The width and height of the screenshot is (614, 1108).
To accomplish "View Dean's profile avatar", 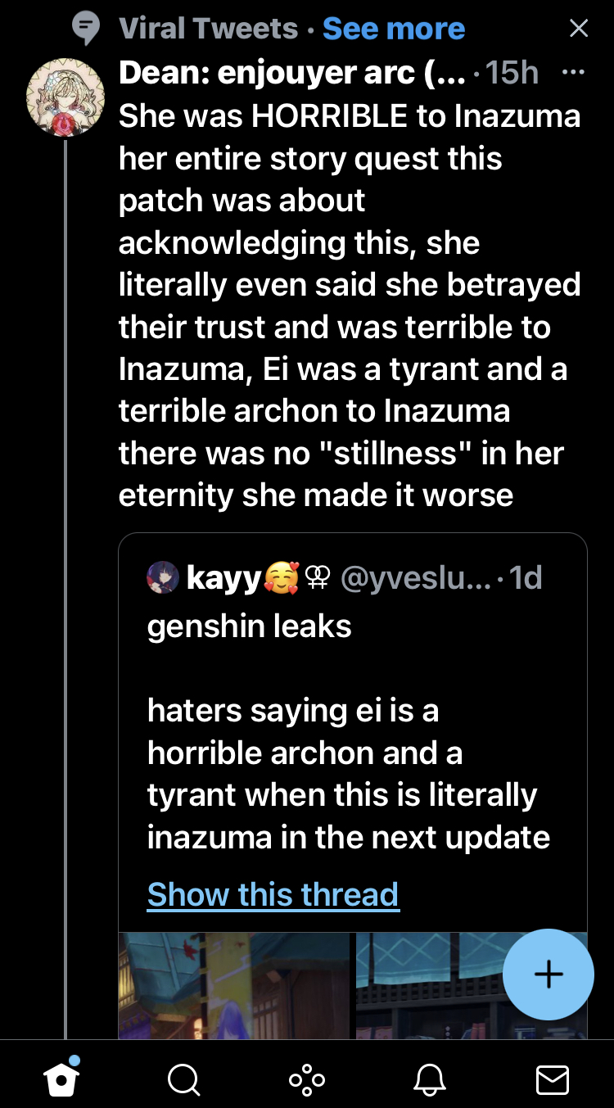I will (x=65, y=97).
